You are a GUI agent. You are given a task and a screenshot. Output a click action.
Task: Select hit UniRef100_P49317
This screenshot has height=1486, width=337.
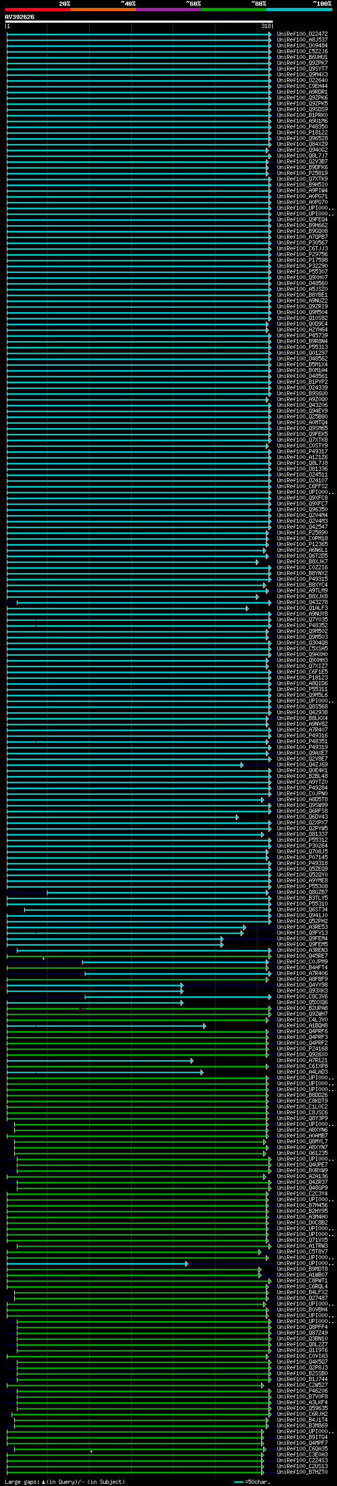[x=302, y=452]
